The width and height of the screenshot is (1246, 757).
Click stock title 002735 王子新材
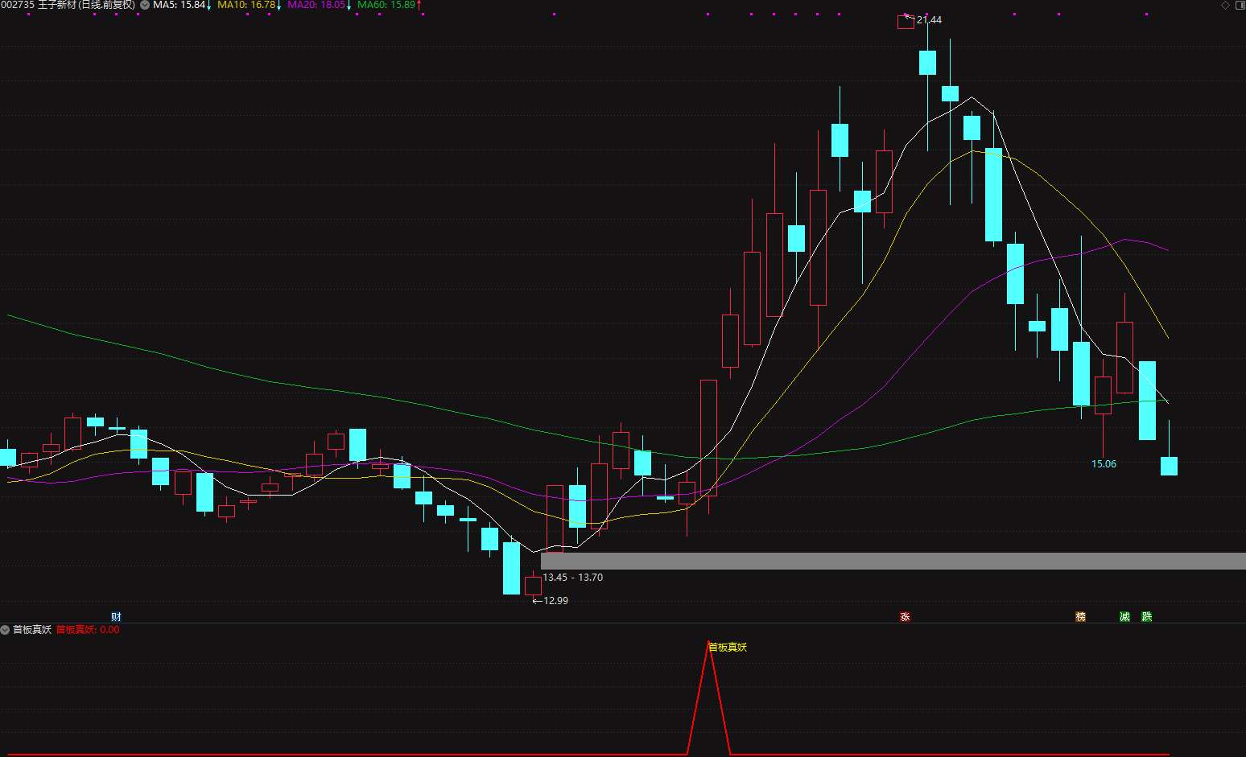tap(68, 5)
